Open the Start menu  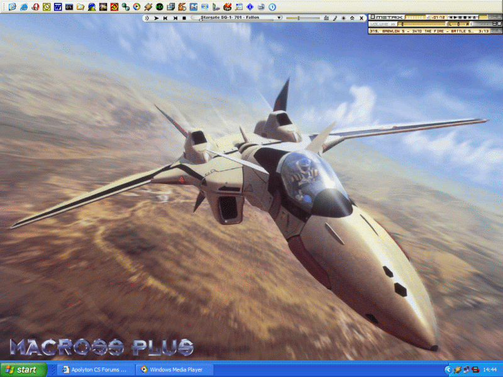pyautogui.click(x=23, y=369)
